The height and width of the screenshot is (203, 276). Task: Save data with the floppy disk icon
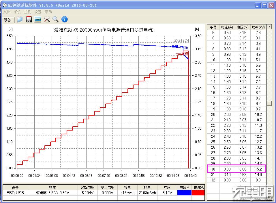tap(29, 19)
